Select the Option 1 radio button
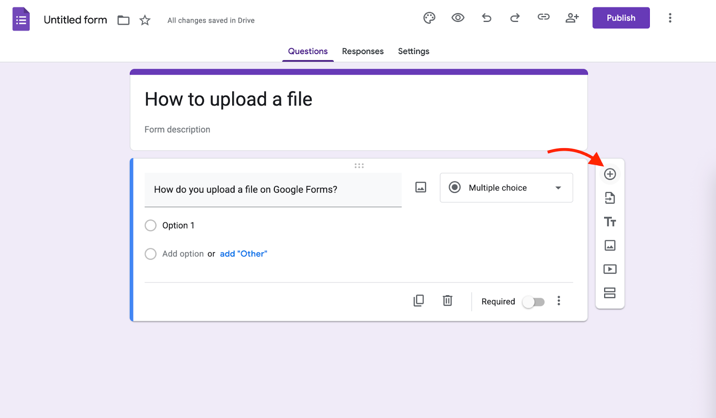This screenshot has height=418, width=716. pos(151,226)
